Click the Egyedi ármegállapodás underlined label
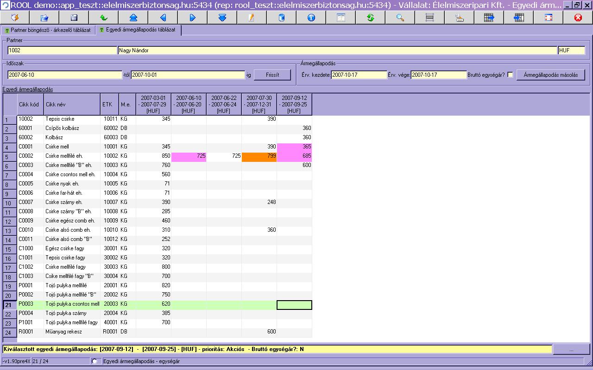Image resolution: width=593 pixels, height=370 pixels. 28,89
